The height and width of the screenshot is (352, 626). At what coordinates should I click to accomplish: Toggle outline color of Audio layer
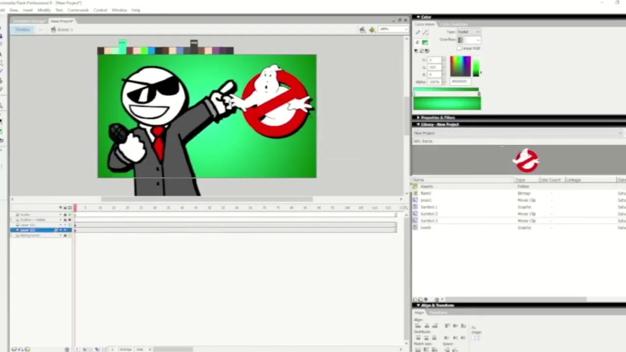click(x=69, y=215)
